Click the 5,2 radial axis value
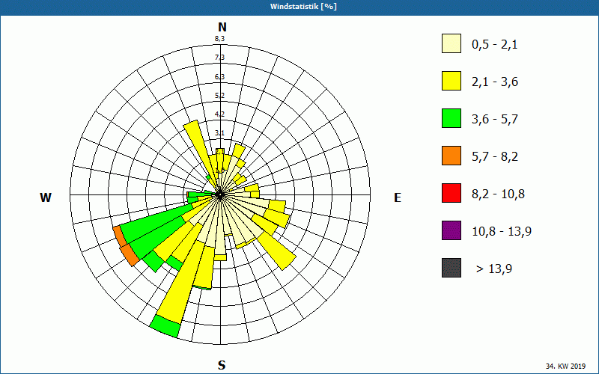 (219, 96)
